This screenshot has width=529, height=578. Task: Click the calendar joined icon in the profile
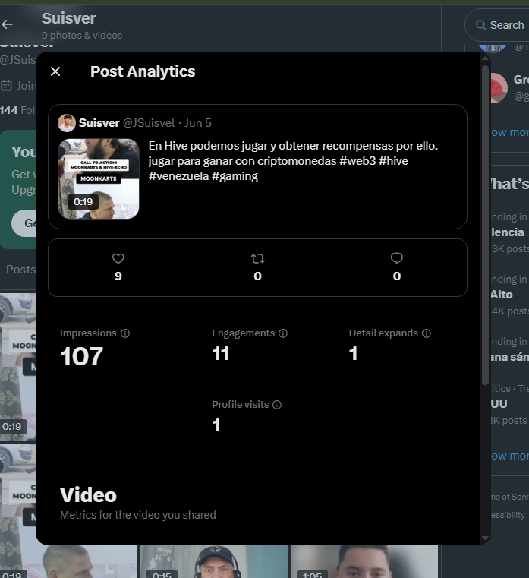[x=6, y=86]
